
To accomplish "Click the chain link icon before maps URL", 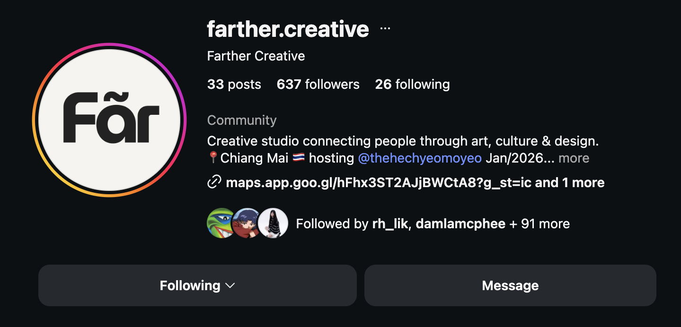I will [214, 182].
